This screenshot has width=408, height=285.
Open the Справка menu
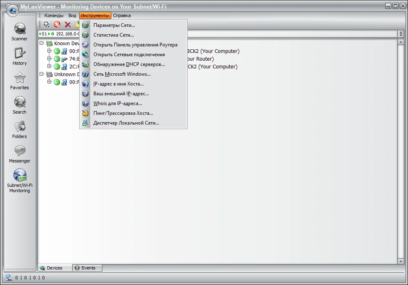pos(122,15)
